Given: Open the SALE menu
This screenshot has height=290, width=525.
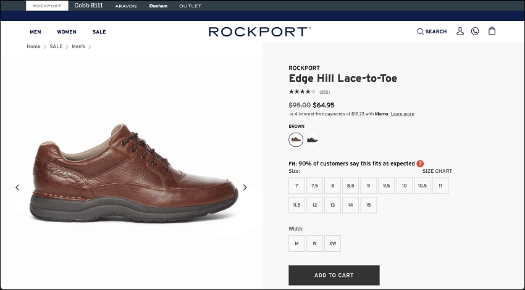Looking at the screenshot, I should pos(99,32).
